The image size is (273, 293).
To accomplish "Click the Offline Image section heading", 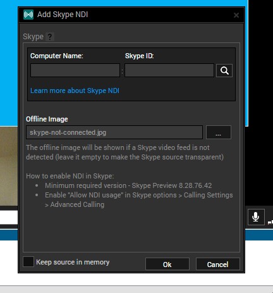I will click(47, 119).
